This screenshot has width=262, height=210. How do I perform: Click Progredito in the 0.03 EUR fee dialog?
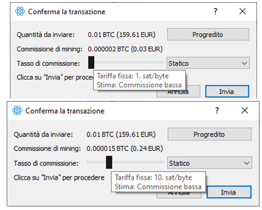point(208,35)
